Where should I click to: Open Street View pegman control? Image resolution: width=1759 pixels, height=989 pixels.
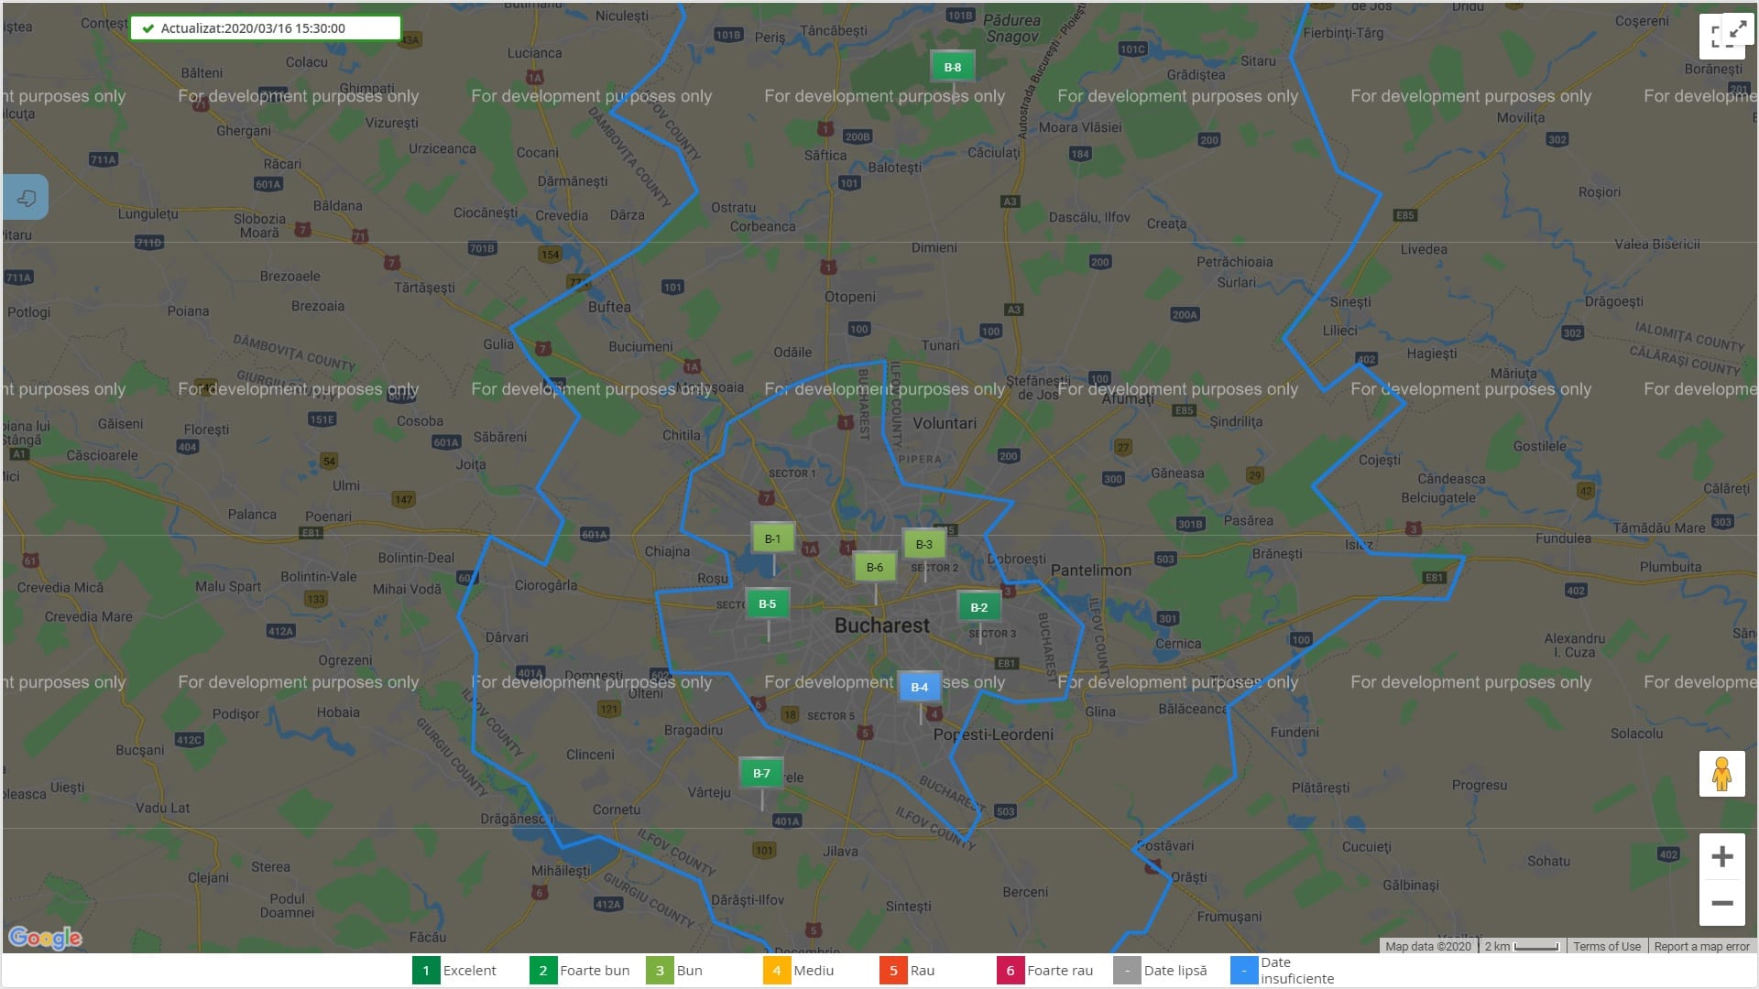1722,774
